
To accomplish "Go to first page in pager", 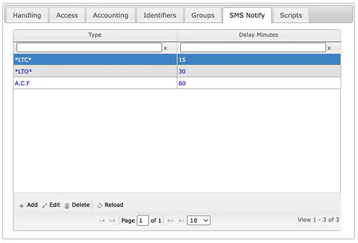I will [102, 220].
